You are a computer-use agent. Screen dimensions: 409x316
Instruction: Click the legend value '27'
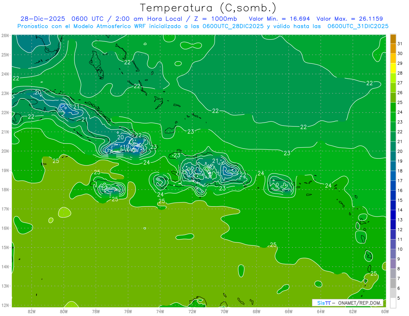(x=400, y=83)
